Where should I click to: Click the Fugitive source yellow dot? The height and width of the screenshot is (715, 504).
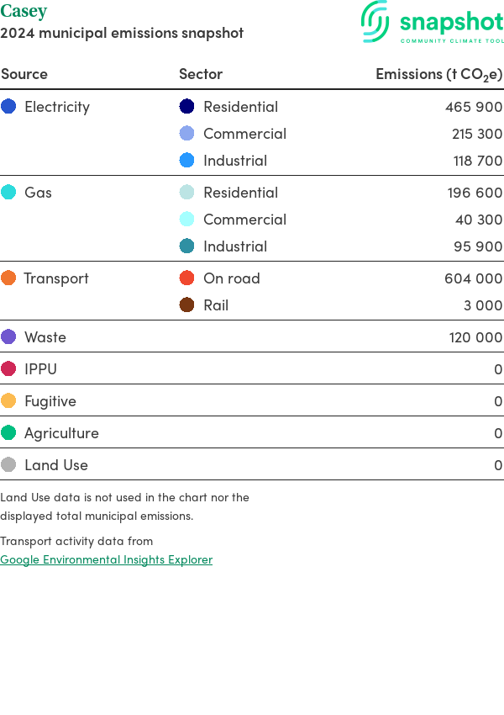(x=8, y=401)
